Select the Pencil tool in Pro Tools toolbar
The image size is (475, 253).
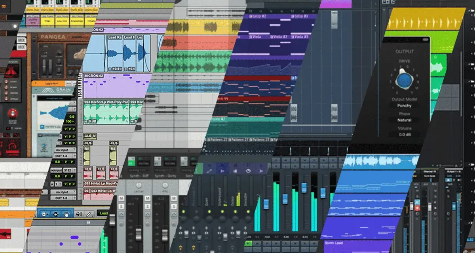90,214
